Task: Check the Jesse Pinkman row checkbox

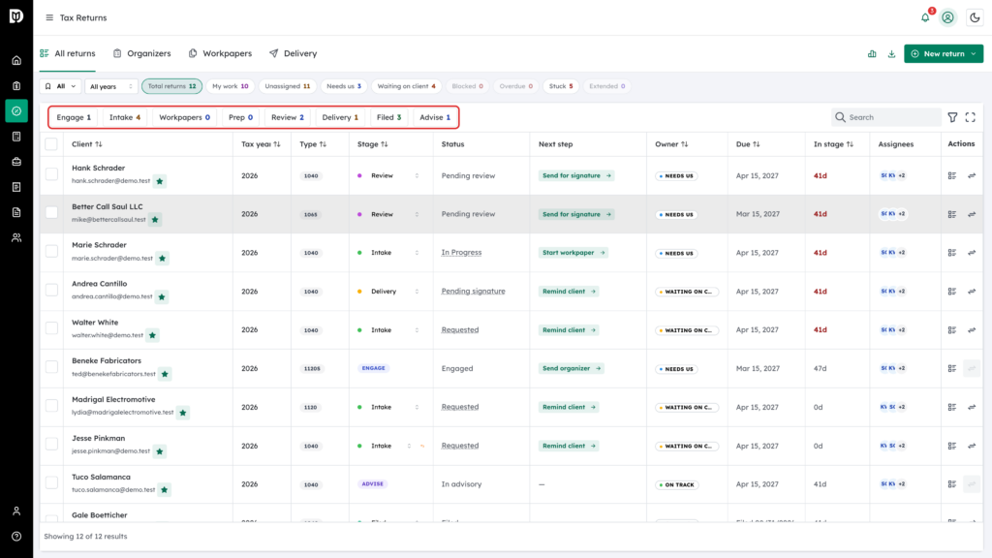Action: click(x=51, y=444)
